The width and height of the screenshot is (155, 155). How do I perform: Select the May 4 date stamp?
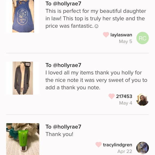pos(126,103)
